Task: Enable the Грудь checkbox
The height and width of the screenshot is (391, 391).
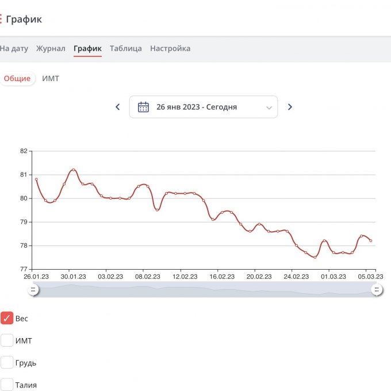Action: pyautogui.click(x=7, y=363)
